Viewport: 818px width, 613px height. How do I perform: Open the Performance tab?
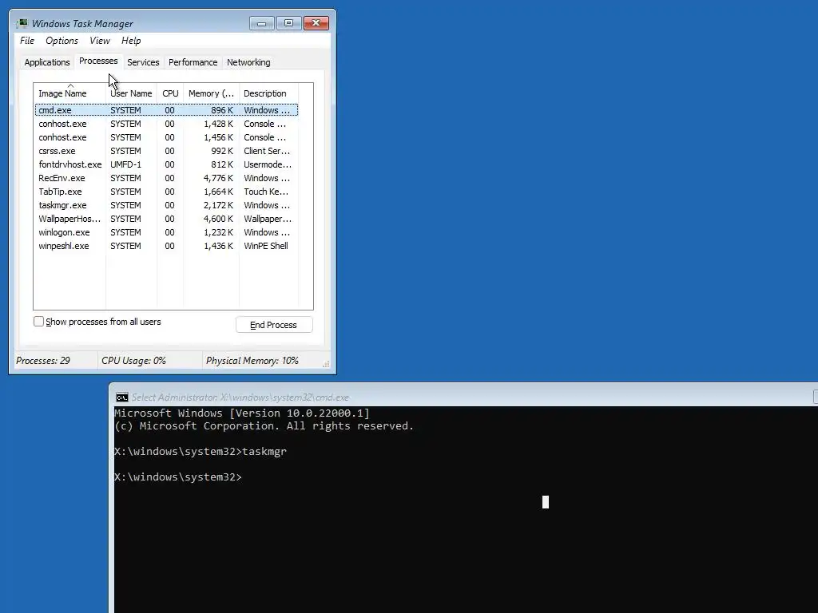tap(193, 62)
